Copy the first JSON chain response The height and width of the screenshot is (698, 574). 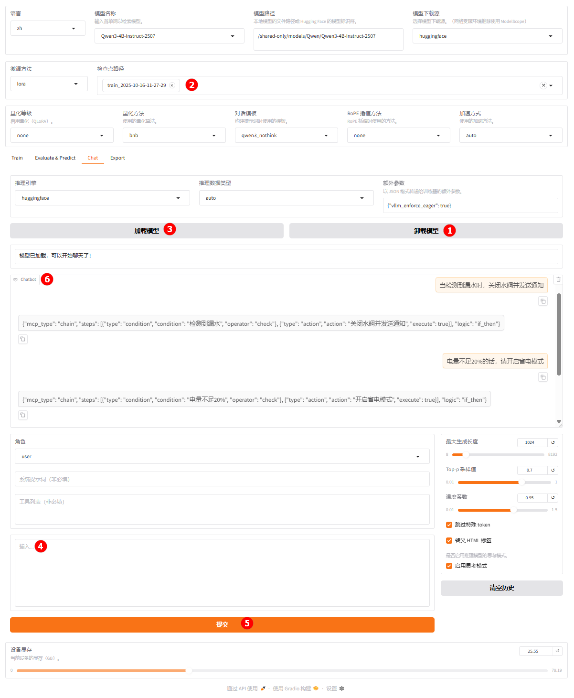click(x=23, y=339)
